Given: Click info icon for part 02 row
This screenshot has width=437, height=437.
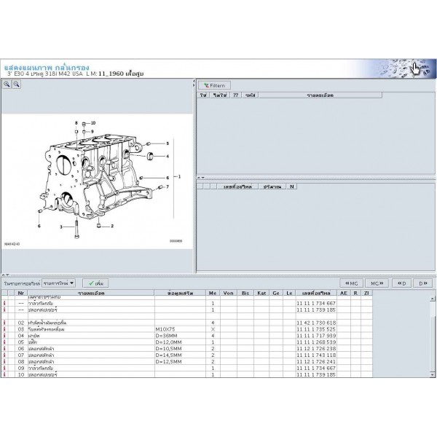Looking at the screenshot, I should pyautogui.click(x=5, y=322).
